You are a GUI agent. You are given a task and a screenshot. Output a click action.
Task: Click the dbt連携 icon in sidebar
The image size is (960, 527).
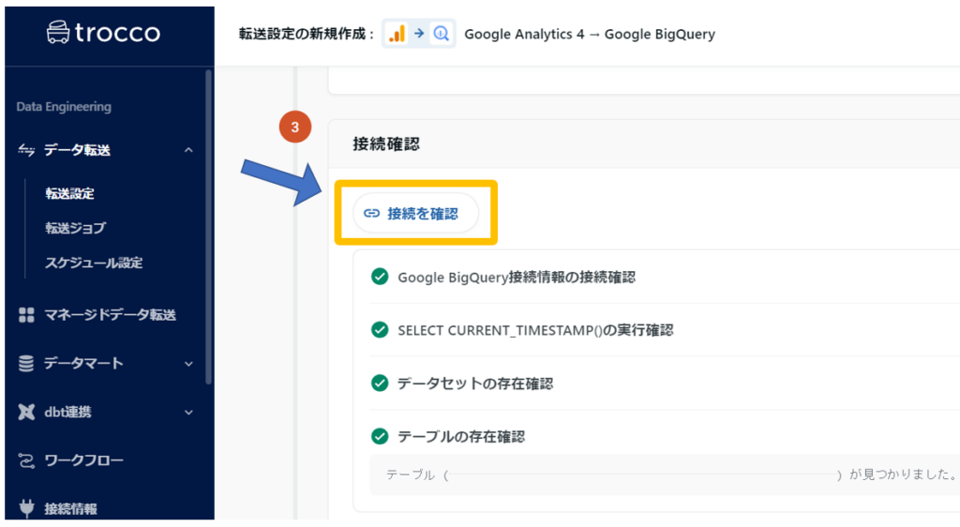[x=26, y=412]
